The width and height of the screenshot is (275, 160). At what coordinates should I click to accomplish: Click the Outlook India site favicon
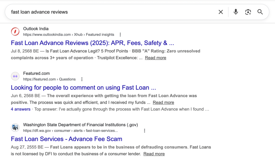tap(15, 32)
